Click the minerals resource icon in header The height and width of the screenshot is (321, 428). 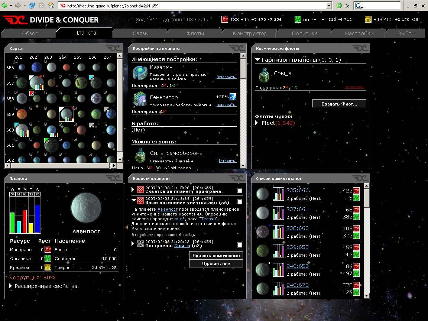point(225,19)
